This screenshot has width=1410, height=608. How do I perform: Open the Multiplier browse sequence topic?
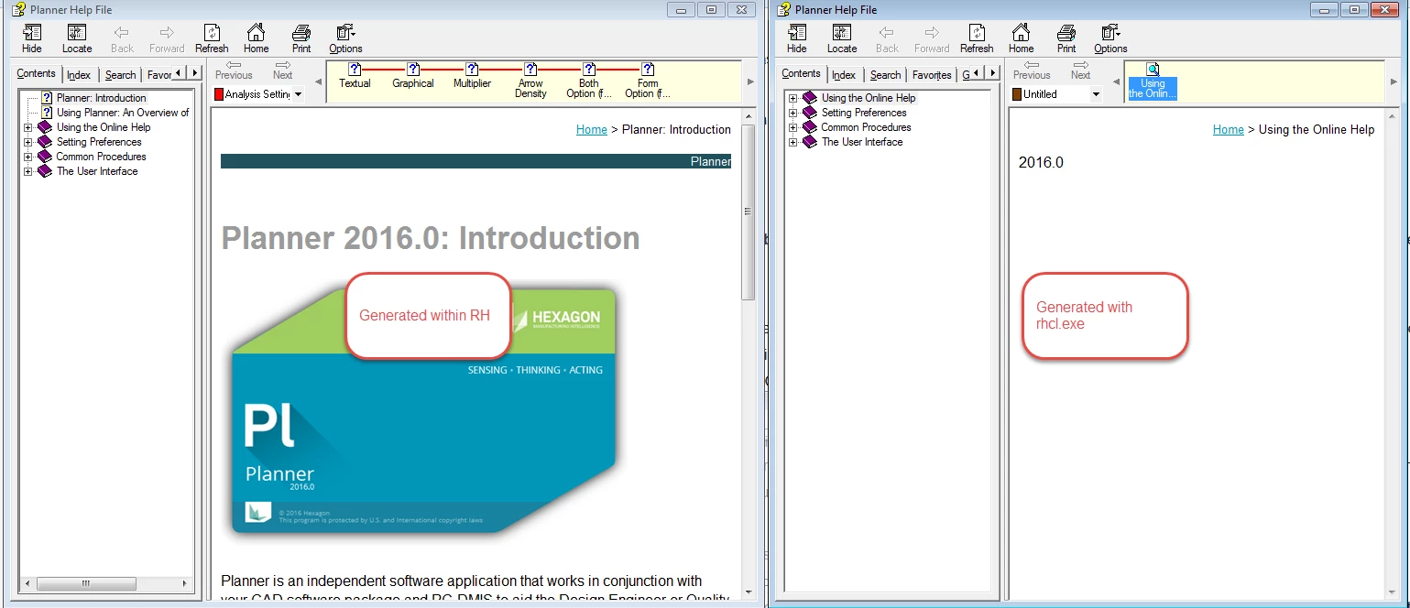472,76
